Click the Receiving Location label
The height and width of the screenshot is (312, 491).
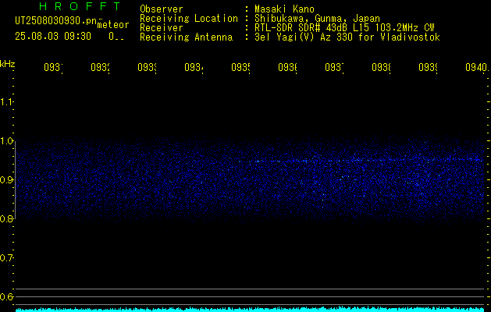coord(189,19)
